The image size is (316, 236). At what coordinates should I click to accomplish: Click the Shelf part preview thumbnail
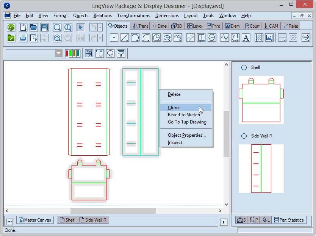click(x=261, y=100)
